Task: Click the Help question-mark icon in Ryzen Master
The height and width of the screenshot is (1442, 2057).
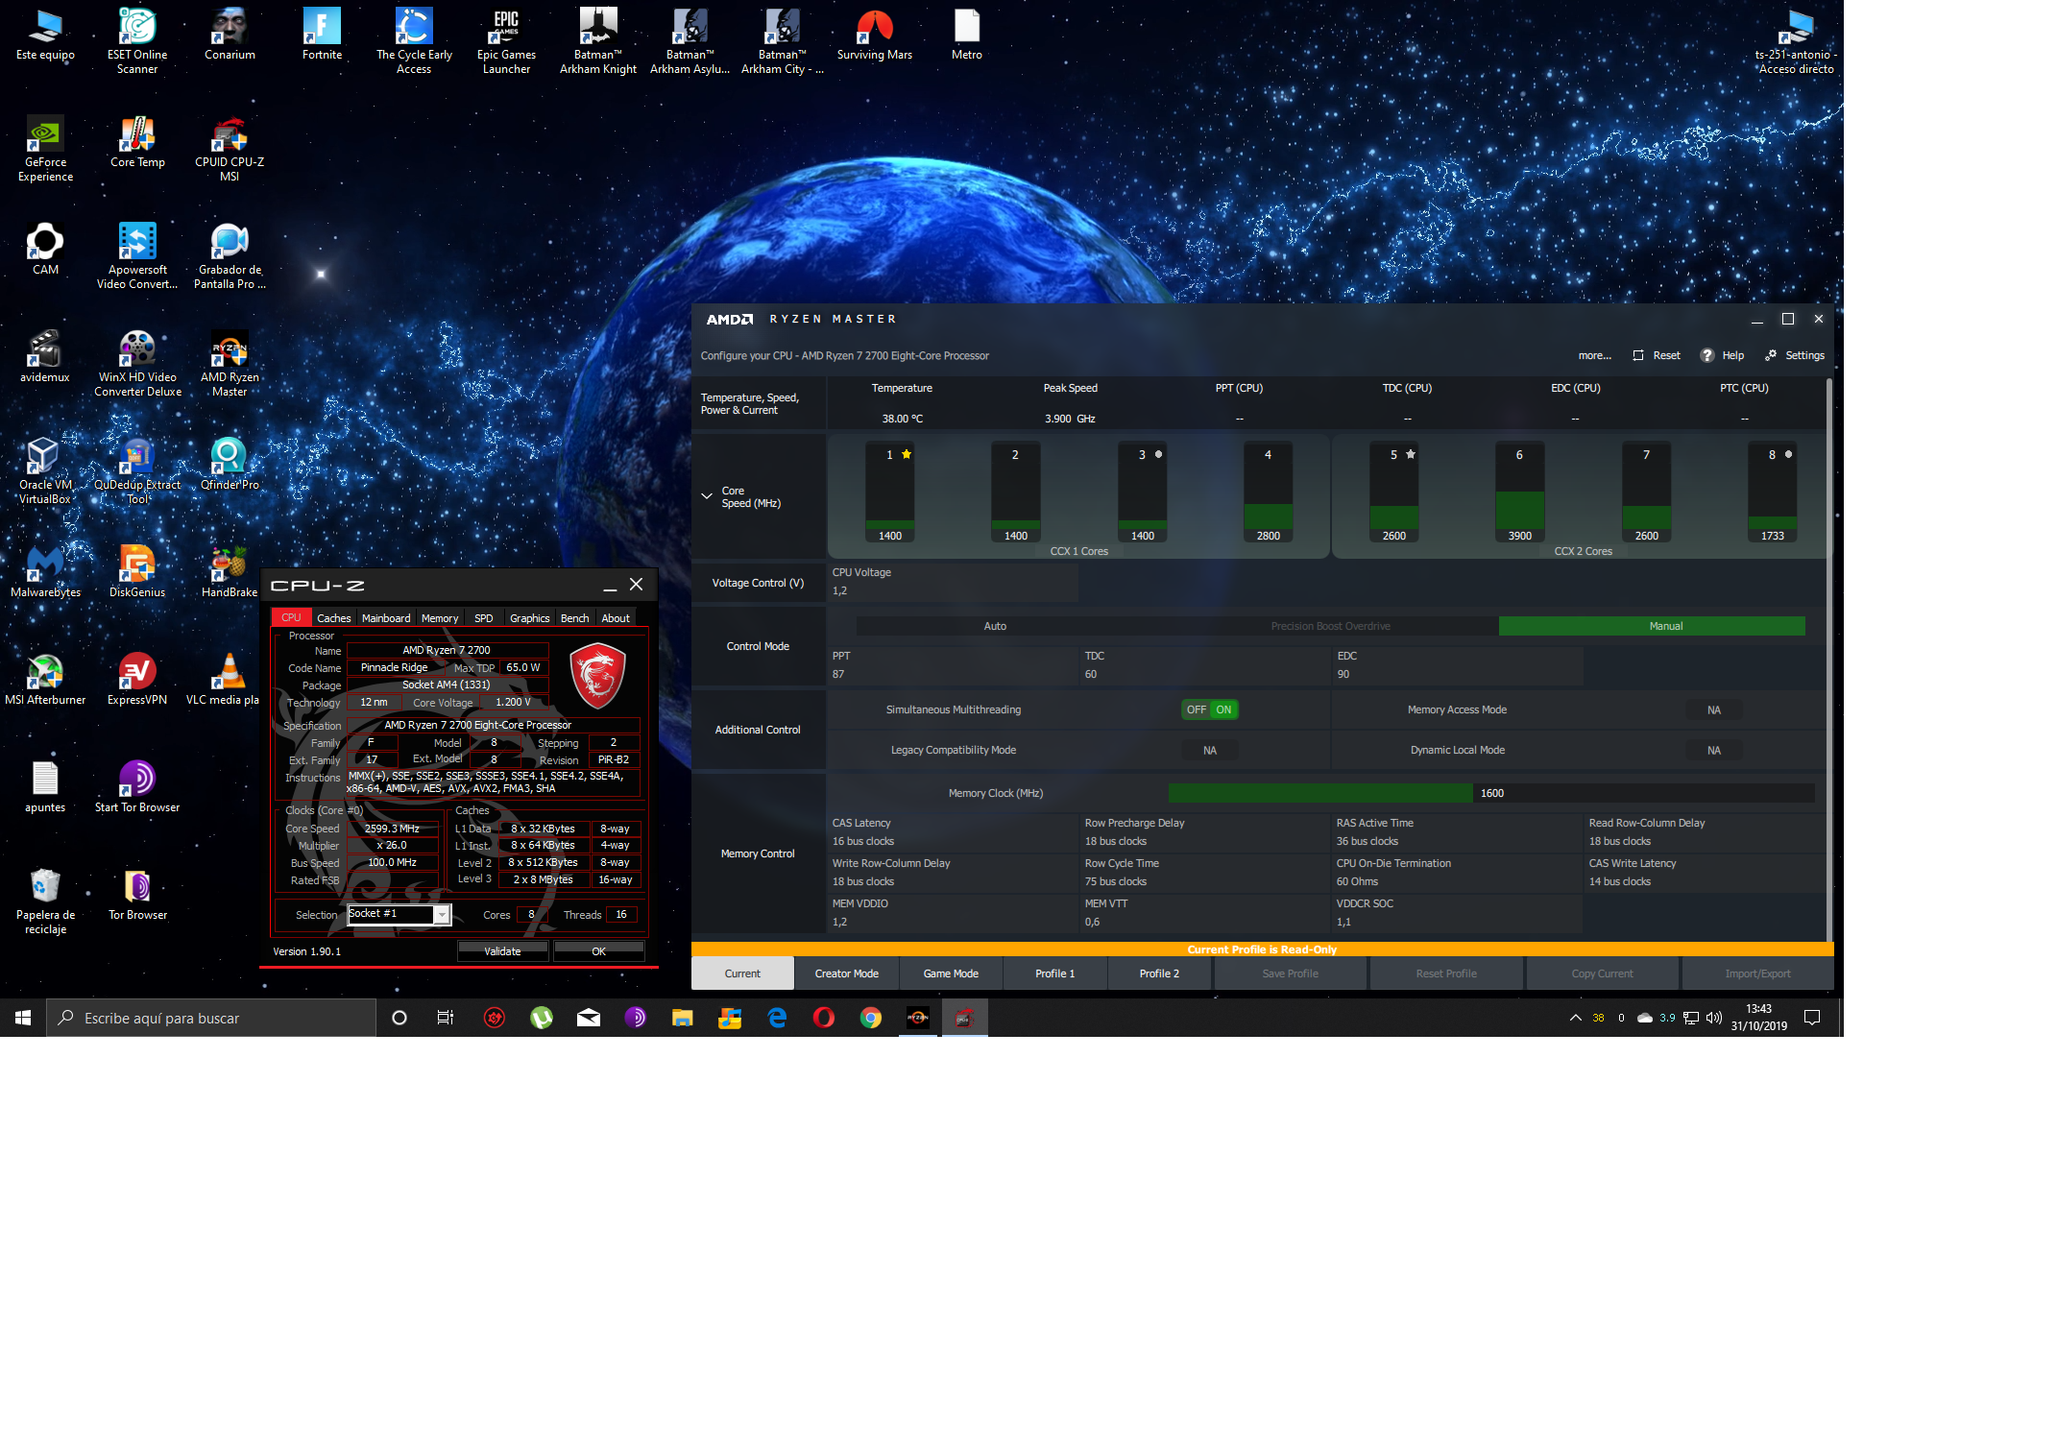Action: (1706, 355)
